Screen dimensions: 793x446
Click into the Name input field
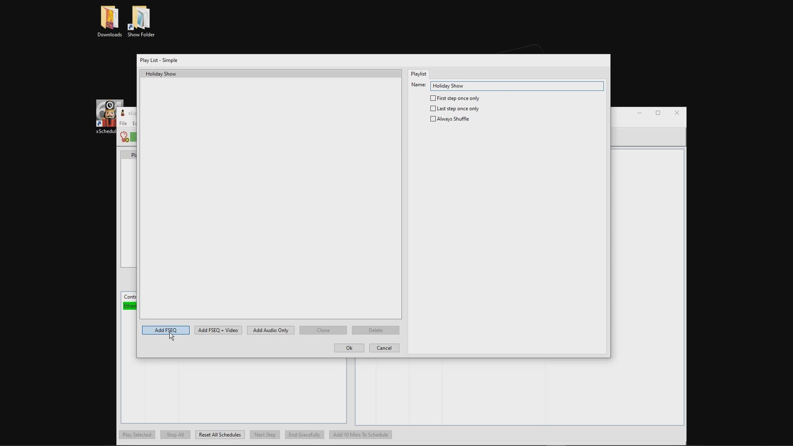click(517, 86)
